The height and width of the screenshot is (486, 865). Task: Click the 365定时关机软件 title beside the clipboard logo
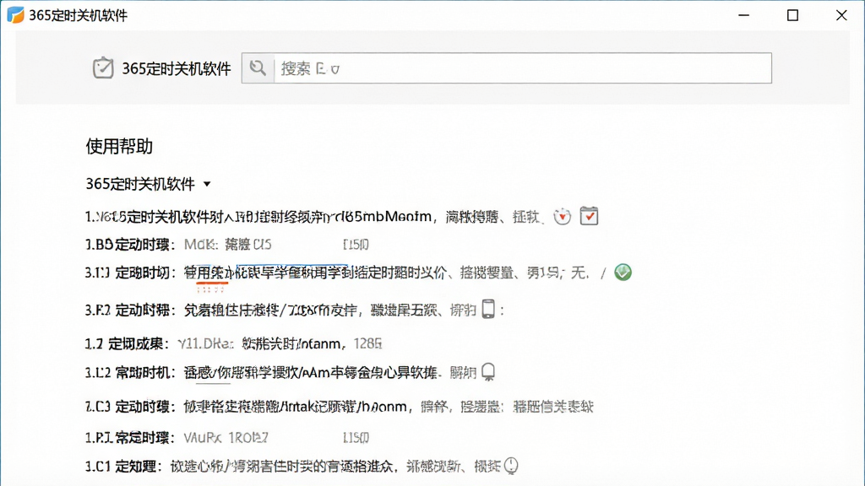[x=177, y=69]
